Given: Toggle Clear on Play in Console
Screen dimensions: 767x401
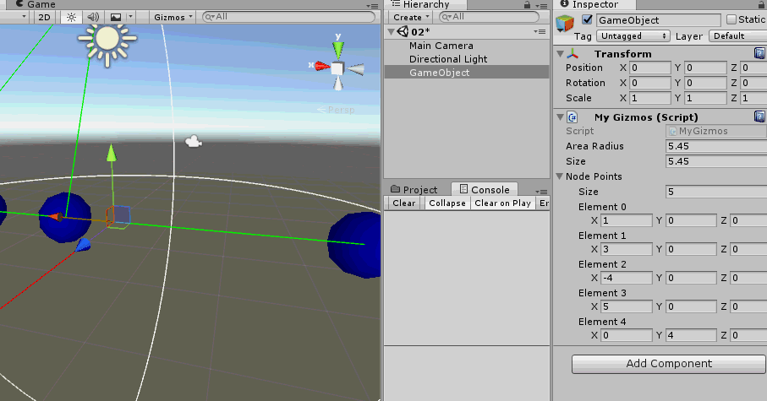Looking at the screenshot, I should pos(502,203).
